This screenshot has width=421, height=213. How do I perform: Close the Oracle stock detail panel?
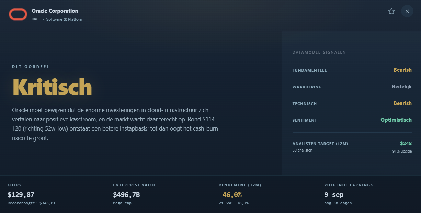tap(407, 11)
